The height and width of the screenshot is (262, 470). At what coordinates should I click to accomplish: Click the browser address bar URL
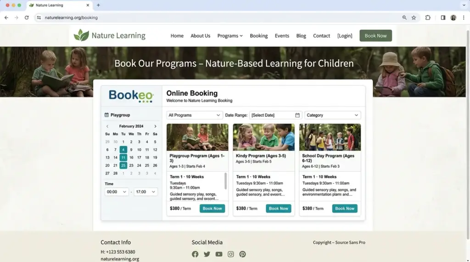(x=71, y=18)
